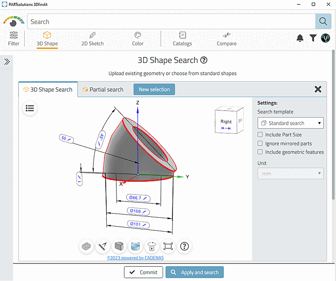
Task: Expand the collapsed left sidebar
Action: coord(7,62)
